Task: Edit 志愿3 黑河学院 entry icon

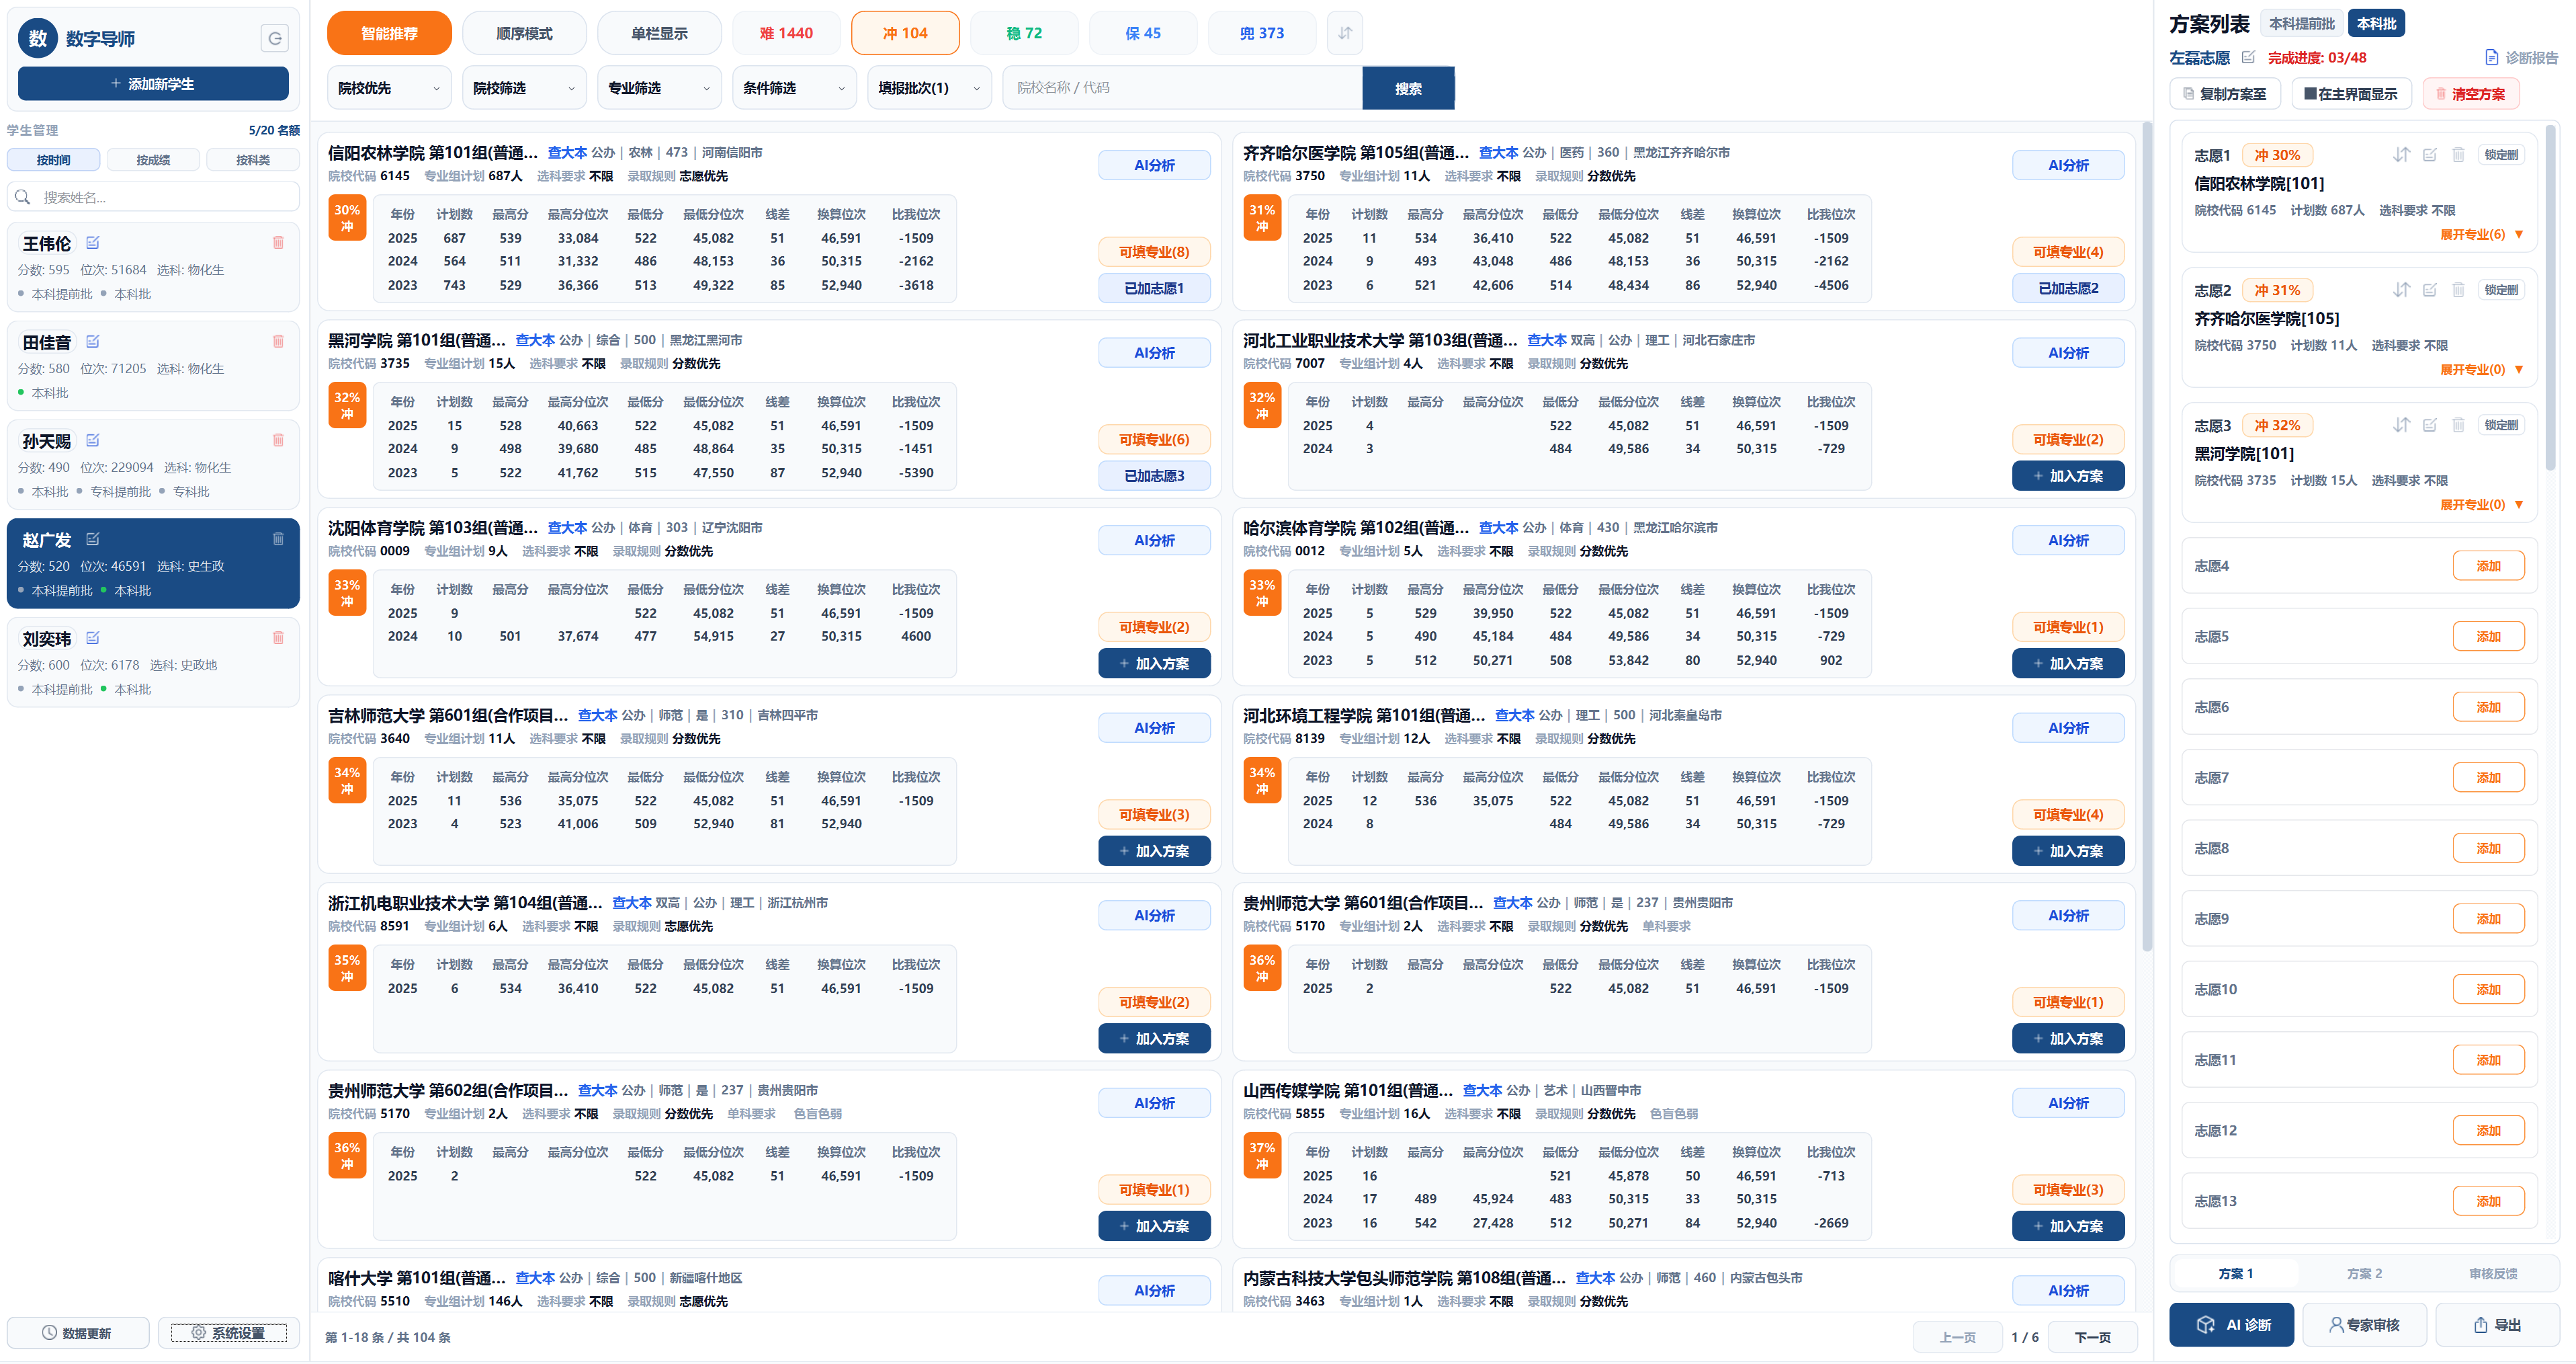Action: click(x=2430, y=424)
